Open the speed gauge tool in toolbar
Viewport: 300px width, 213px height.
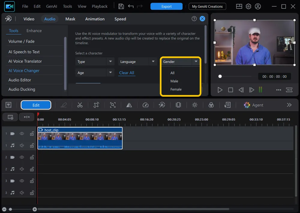pyautogui.click(x=145, y=105)
